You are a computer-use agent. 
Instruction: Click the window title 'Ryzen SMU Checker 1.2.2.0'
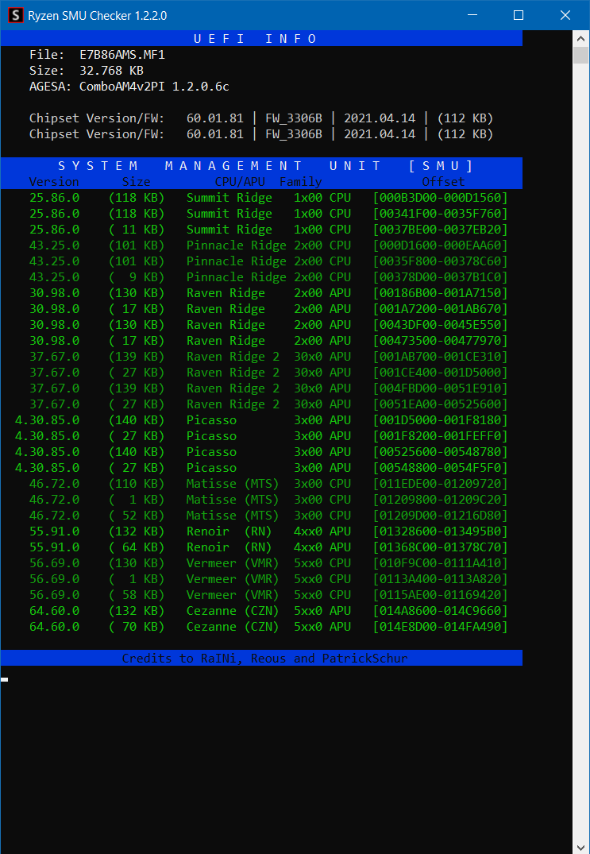[98, 16]
